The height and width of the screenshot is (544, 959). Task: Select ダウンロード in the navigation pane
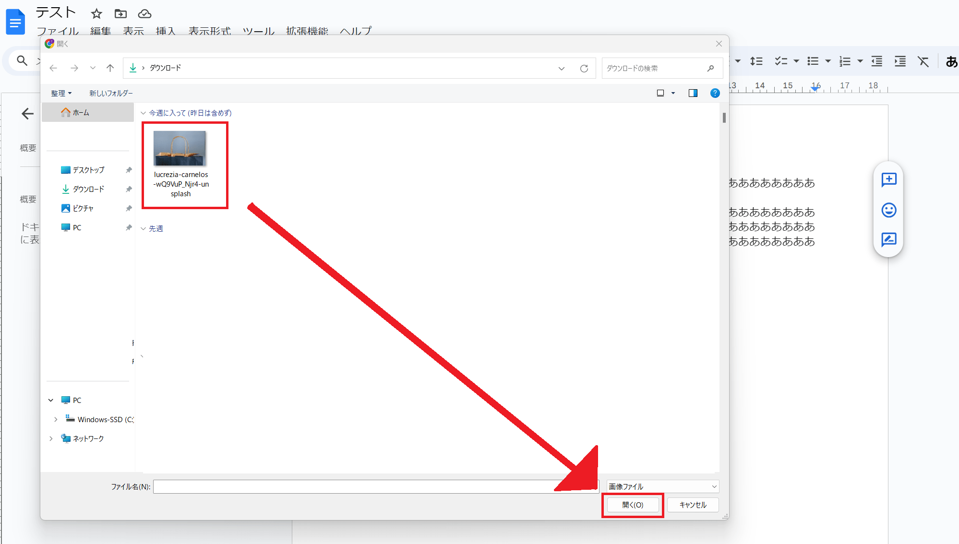point(88,189)
